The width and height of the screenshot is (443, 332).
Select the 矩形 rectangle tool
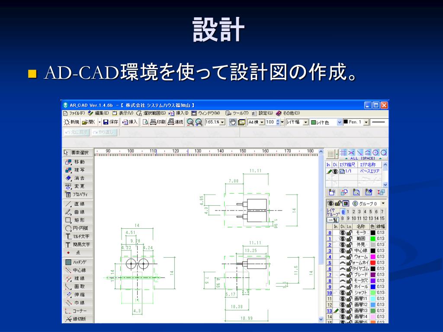(78, 220)
